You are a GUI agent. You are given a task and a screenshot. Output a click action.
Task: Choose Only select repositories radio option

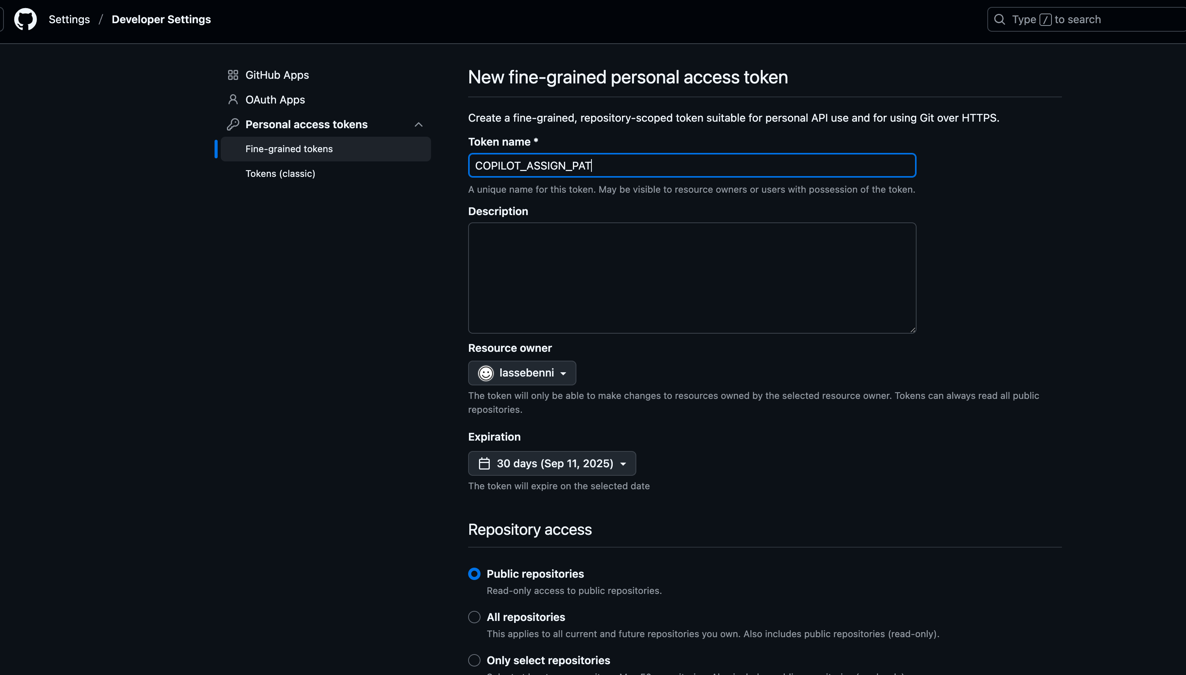tap(474, 660)
